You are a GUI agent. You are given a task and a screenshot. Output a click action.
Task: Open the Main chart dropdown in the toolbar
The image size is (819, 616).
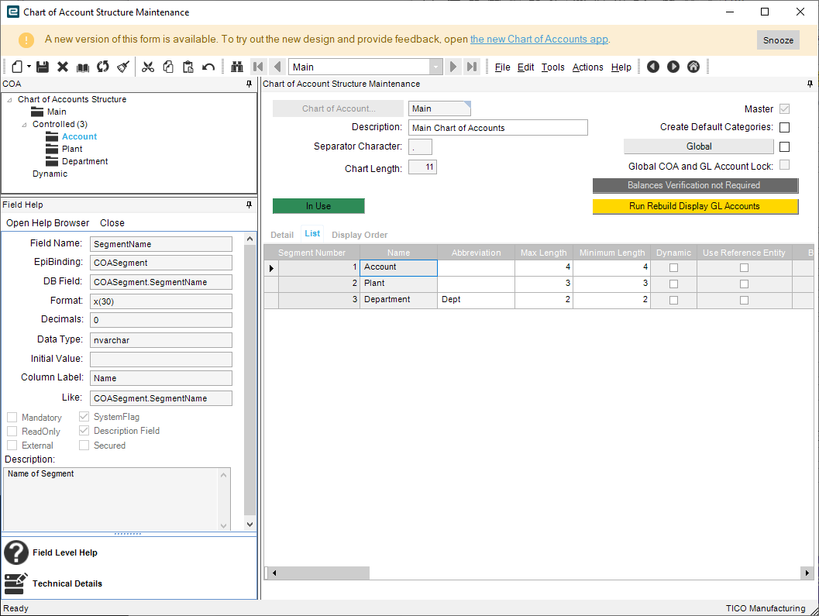[436, 67]
